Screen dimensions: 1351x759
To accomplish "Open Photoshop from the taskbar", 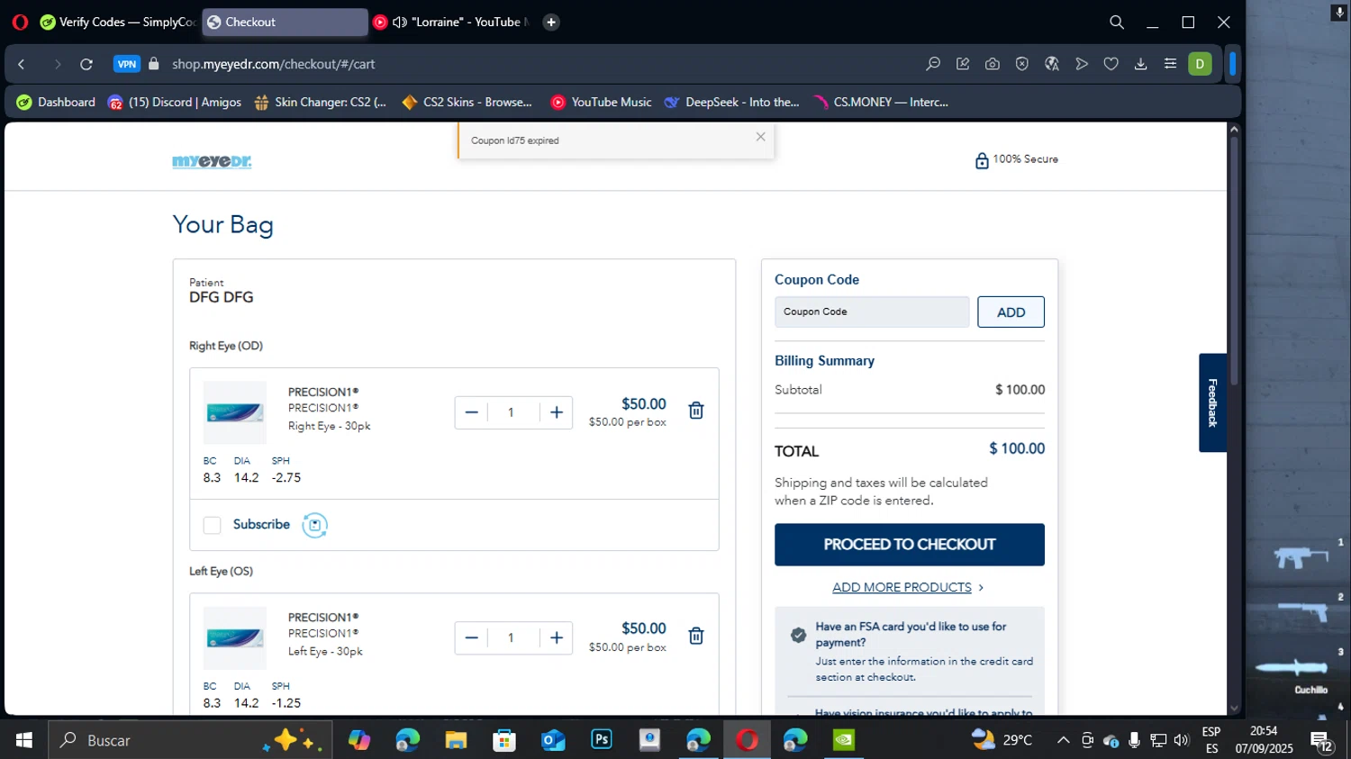I will coord(602,740).
